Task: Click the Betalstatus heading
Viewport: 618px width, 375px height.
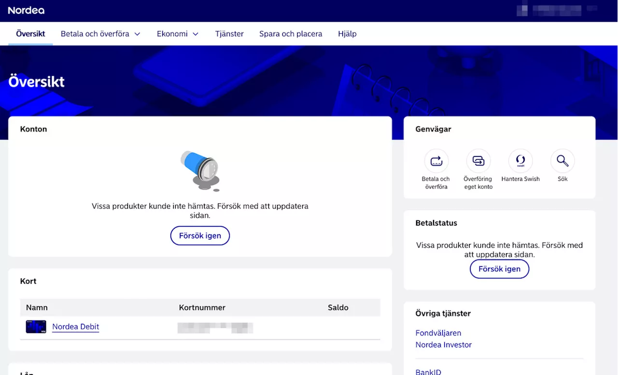Action: point(436,223)
